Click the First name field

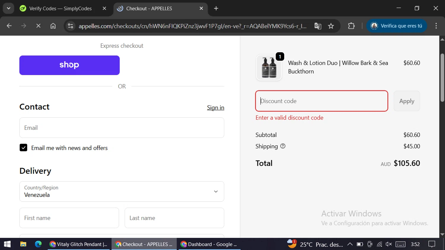69,218
